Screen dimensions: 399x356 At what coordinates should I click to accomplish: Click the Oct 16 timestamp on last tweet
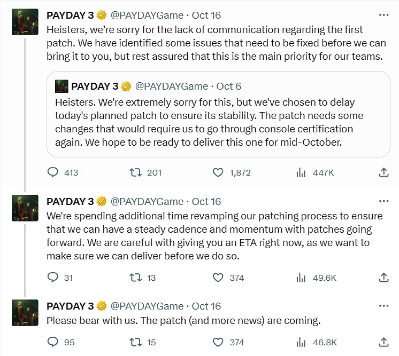tap(206, 306)
